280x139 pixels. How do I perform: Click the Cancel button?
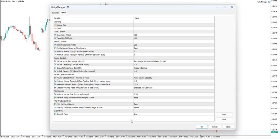pyautogui.click(x=215, y=127)
